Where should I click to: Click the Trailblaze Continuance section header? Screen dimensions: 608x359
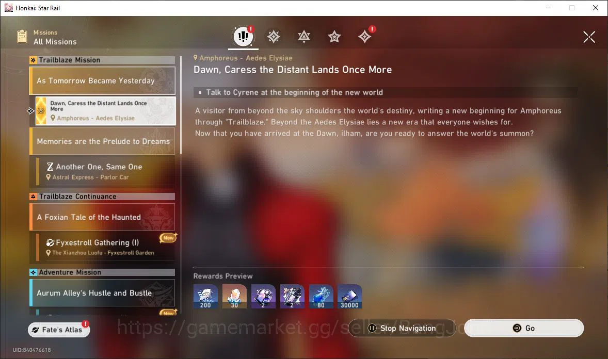[102, 197]
